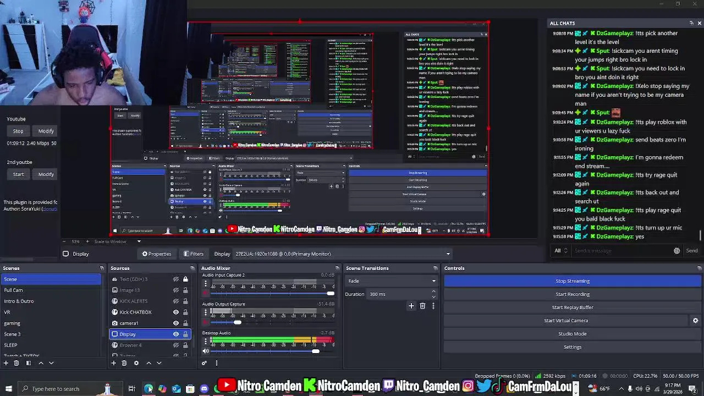Viewport: 704px width, 396px height.
Task: Open Audio Output Capture options menu
Action: [206, 312]
